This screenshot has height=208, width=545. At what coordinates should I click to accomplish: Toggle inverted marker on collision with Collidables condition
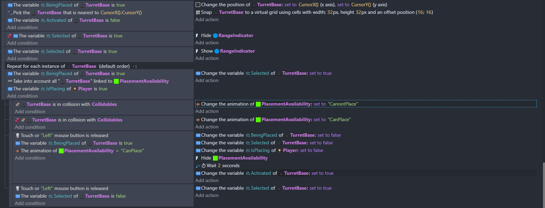coord(17,120)
